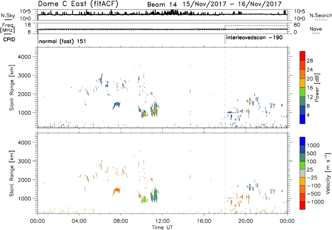This screenshot has height=230, width=332.
Task: Click the "20:00" time tick label
Action: (x=245, y=221)
